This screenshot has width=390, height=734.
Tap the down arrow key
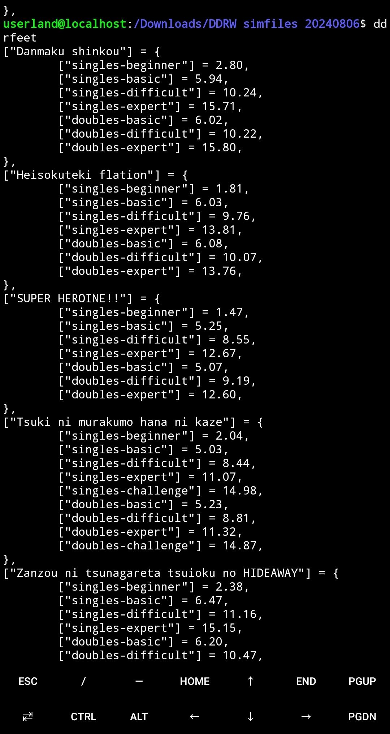click(x=250, y=717)
